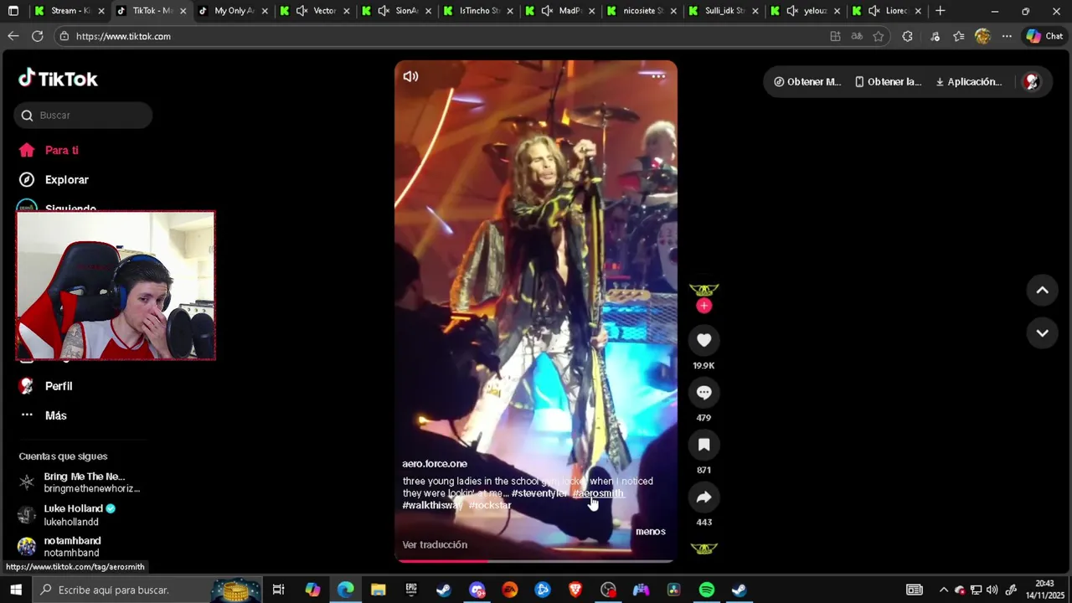This screenshot has width=1072, height=603.
Task: Open the Para ti feed
Action: coord(61,151)
